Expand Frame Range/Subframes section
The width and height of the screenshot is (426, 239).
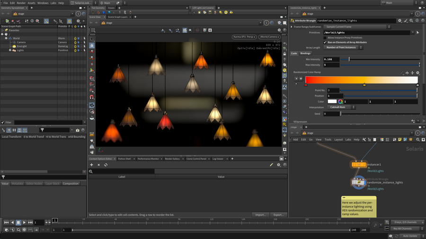click(292, 27)
